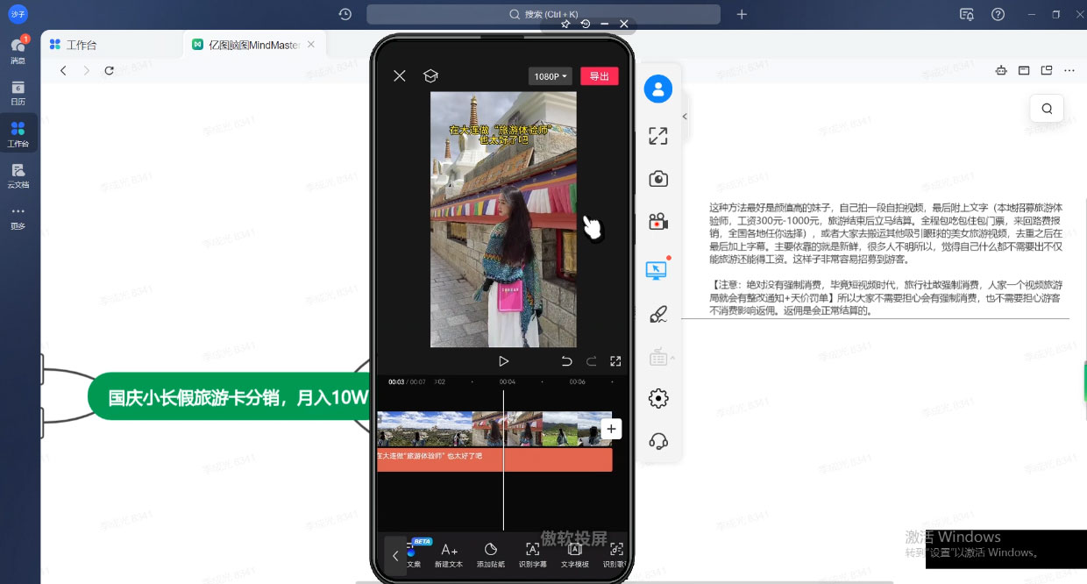The image size is (1087, 584).
Task: Undo the last edit with the undo arrow
Action: (x=566, y=360)
